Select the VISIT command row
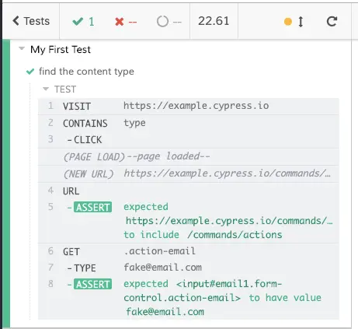358x329 pixels. (x=189, y=106)
